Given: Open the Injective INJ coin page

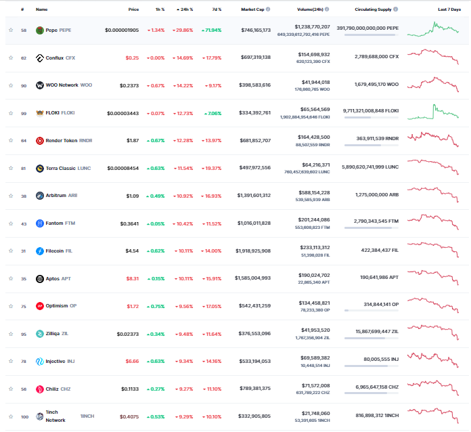Looking at the screenshot, I should point(60,361).
